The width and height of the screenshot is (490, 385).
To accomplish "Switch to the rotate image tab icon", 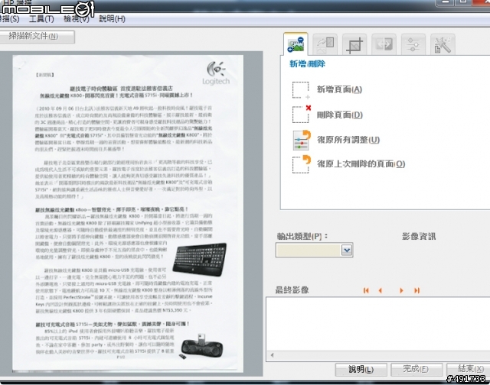I will (325, 44).
